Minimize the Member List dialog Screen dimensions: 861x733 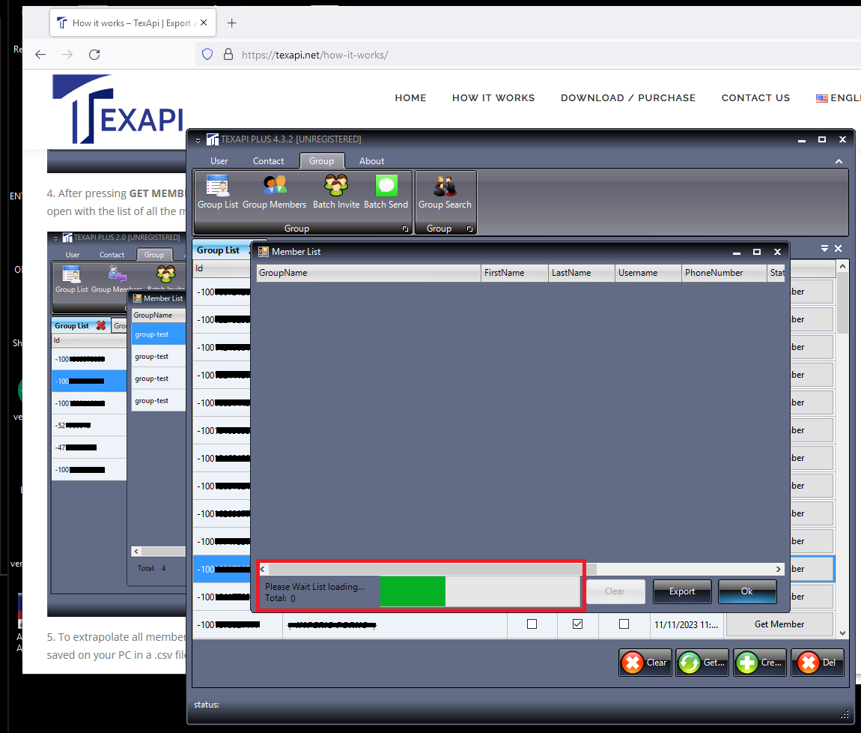click(x=737, y=252)
